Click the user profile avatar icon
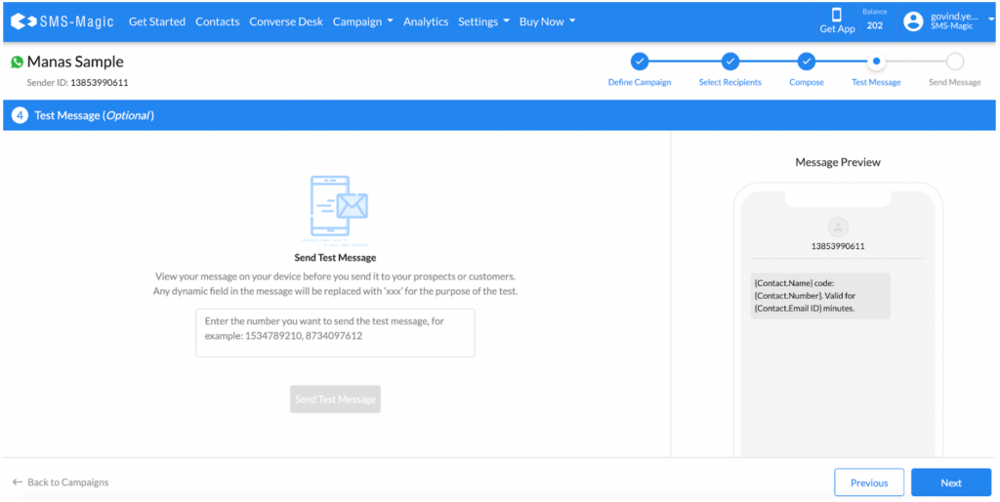 coord(913,21)
